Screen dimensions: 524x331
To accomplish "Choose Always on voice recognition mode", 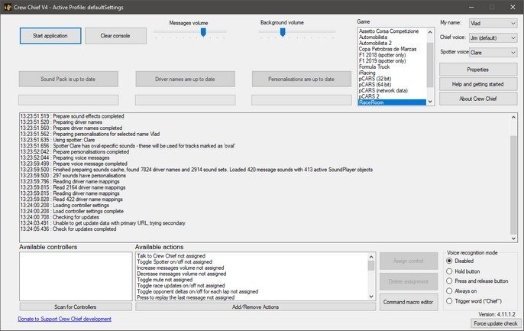I will click(450, 290).
